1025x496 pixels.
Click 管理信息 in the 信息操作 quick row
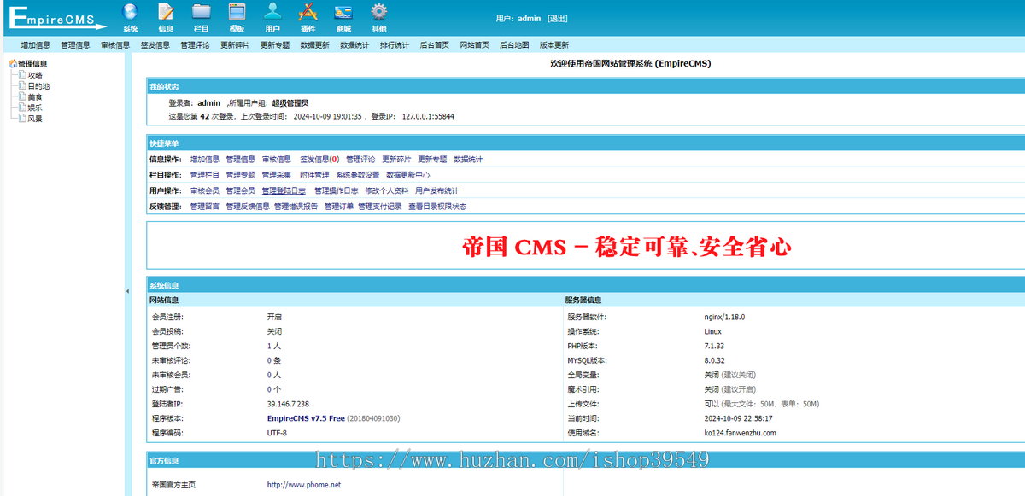[x=241, y=159]
